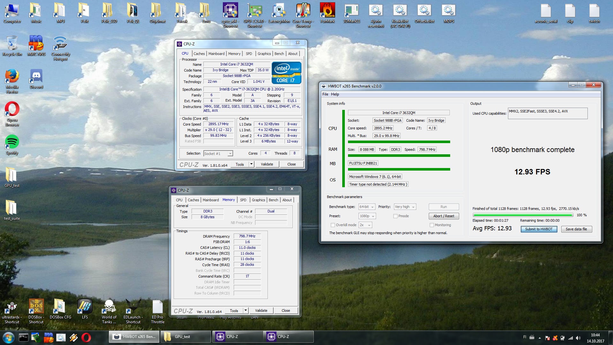
Task: Open the EDLaunch Shortcut icon
Action: (133, 311)
